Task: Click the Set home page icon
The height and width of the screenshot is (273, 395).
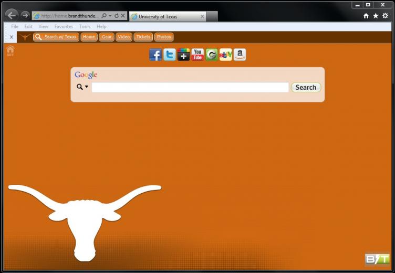Action: (x=11, y=51)
